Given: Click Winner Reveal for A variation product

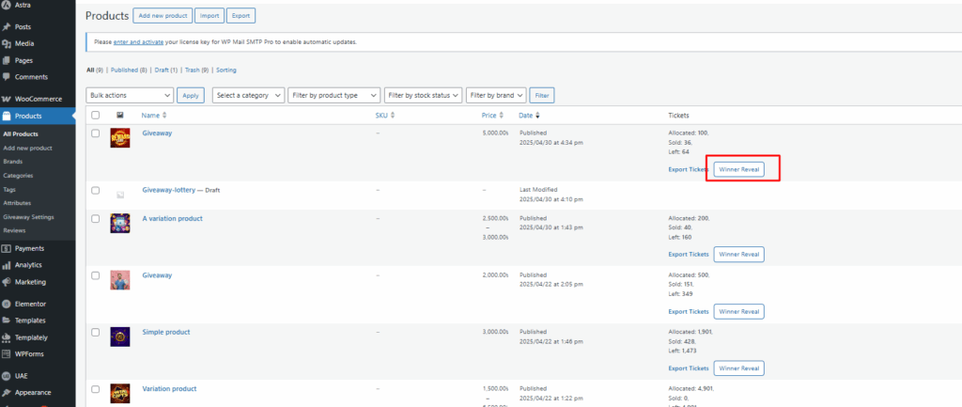Looking at the screenshot, I should coord(738,254).
